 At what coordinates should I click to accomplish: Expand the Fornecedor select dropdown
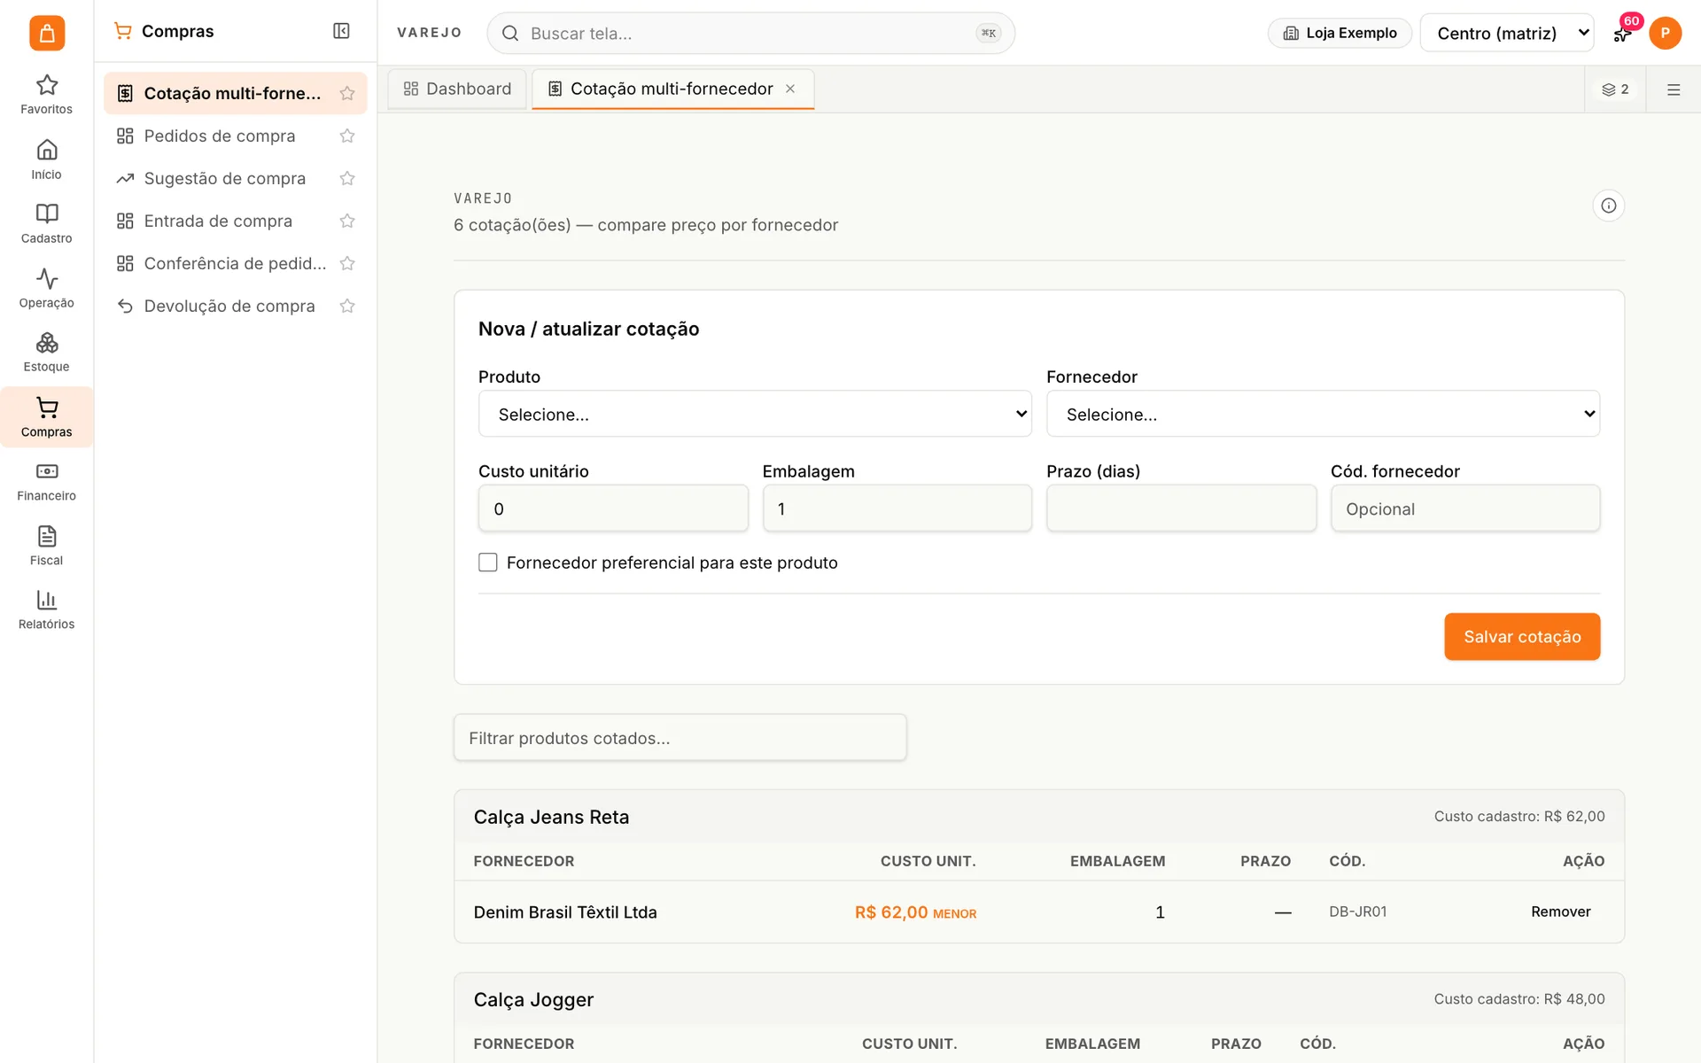(1323, 414)
